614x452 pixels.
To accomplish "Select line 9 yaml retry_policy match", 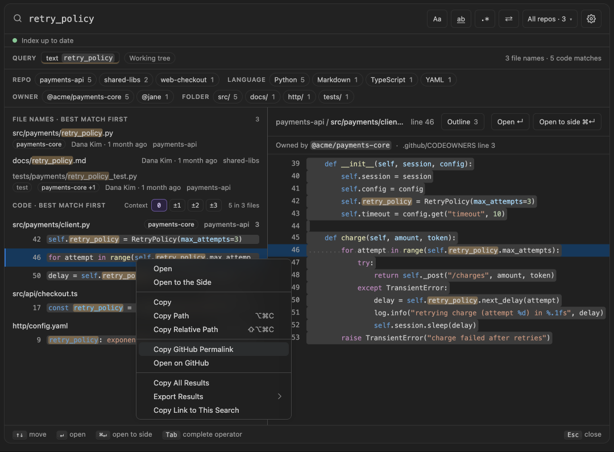I will pyautogui.click(x=70, y=340).
